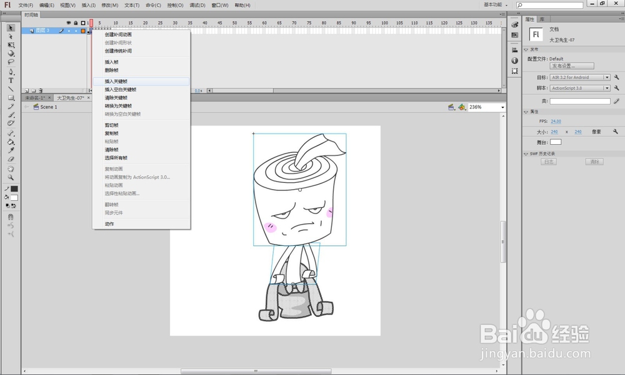Select the Deco tool
The height and width of the screenshot is (375, 625).
tap(11, 124)
